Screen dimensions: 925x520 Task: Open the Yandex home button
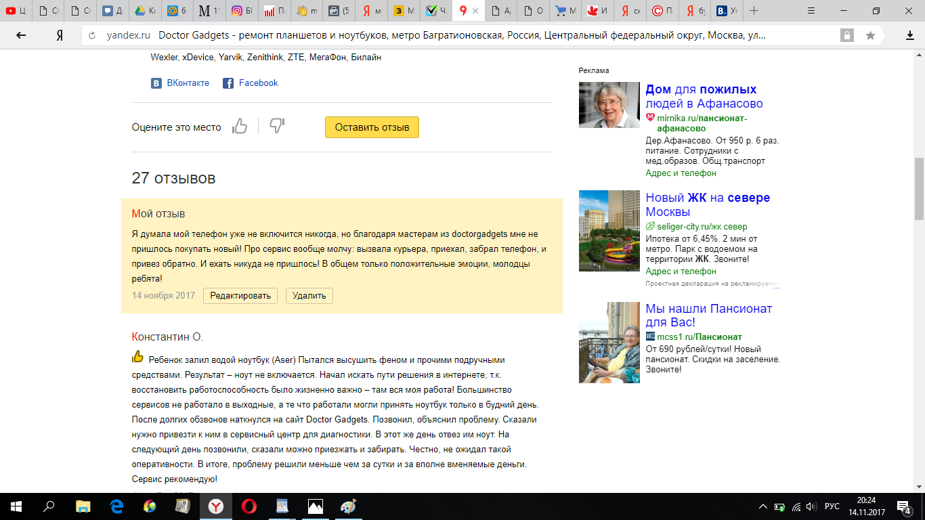(60, 35)
